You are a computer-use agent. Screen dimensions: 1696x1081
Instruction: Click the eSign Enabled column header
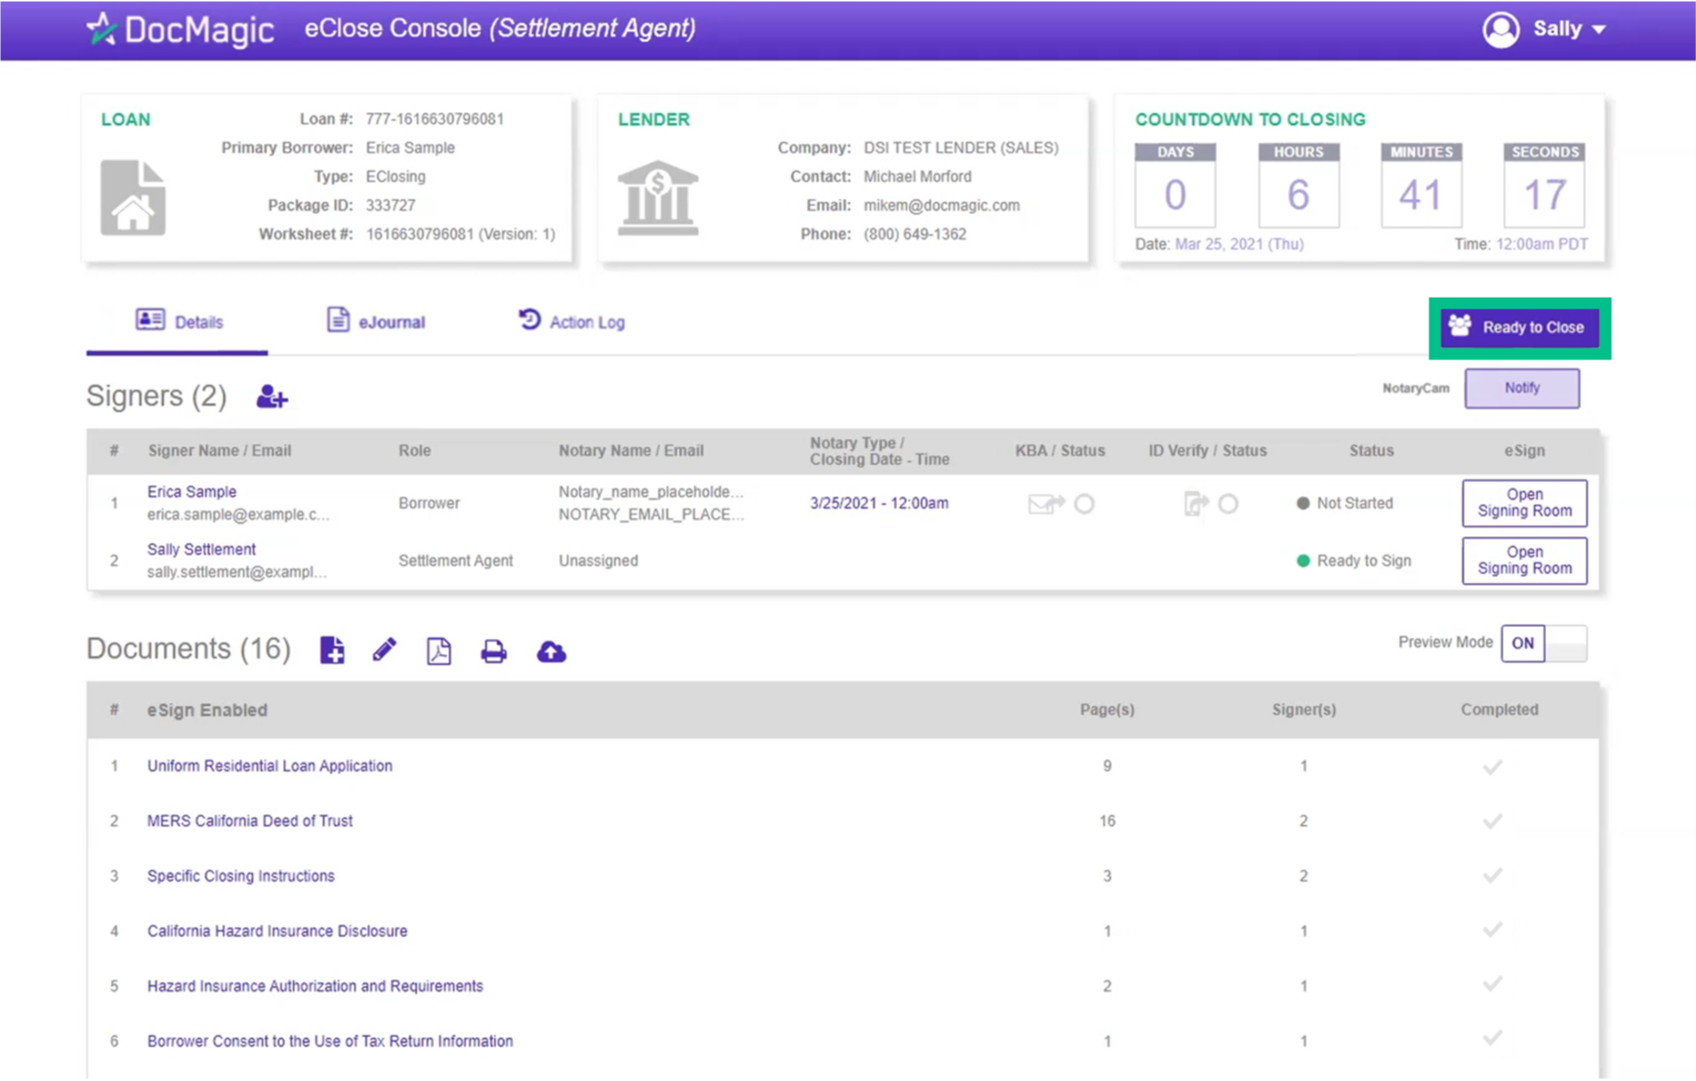(207, 710)
